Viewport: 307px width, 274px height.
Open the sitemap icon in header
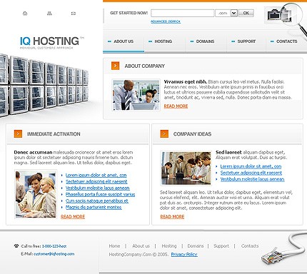pos(49,14)
